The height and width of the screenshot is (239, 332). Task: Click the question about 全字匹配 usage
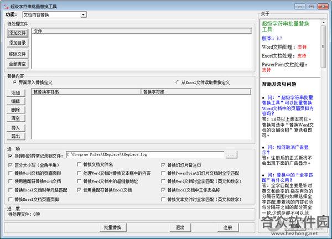click(288, 178)
